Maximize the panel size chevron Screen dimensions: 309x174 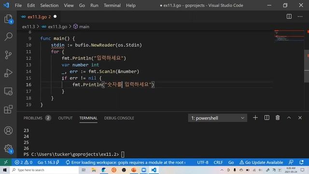(x=289, y=118)
